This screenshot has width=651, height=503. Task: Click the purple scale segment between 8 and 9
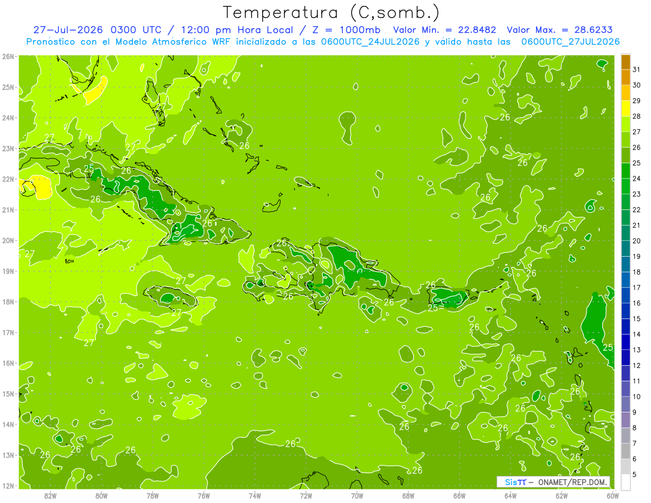626,420
